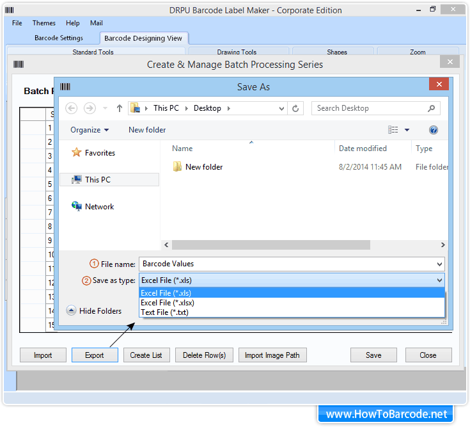
Task: Expand the File name history dropdown
Action: point(439,264)
